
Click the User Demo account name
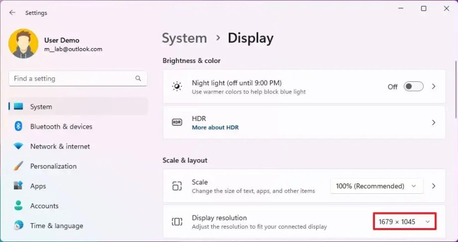point(61,40)
